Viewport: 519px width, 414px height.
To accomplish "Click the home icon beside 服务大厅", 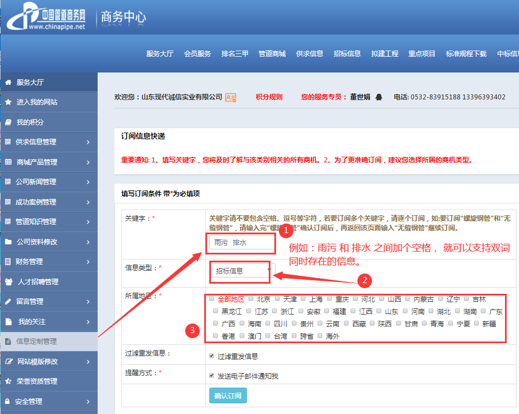I will (x=8, y=82).
